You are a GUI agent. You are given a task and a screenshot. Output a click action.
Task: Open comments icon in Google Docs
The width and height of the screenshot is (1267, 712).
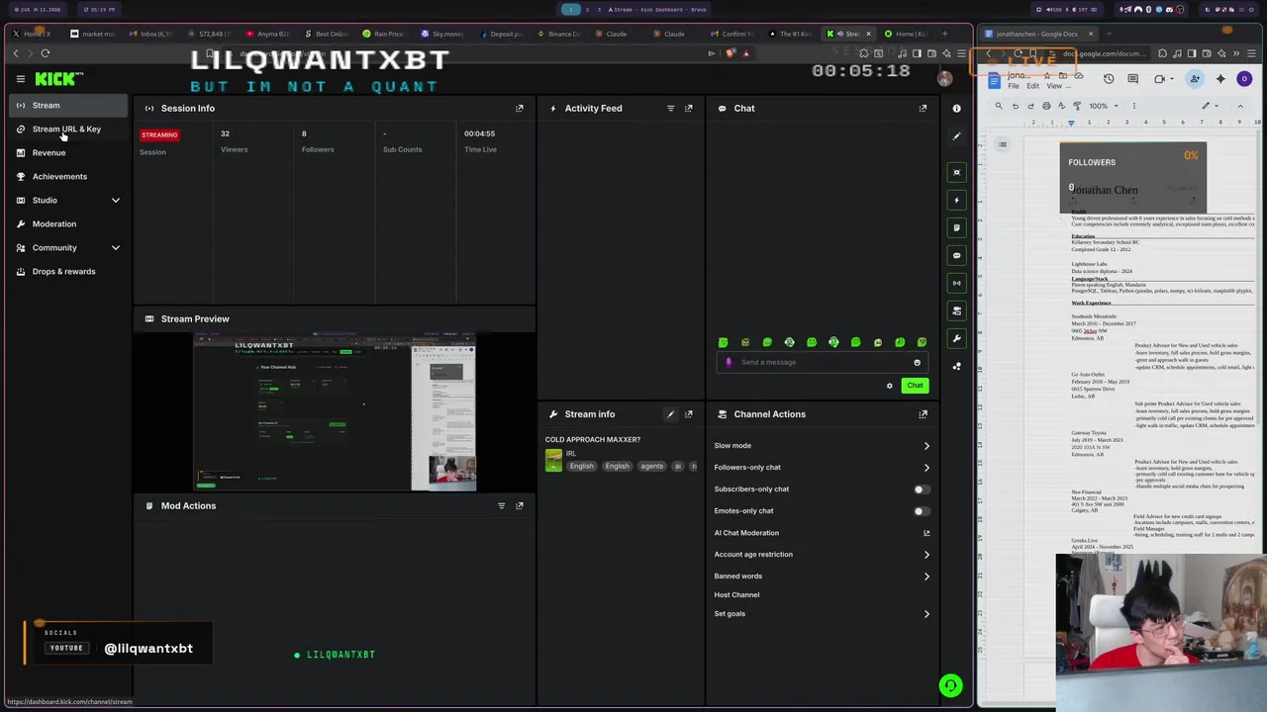tap(1132, 79)
